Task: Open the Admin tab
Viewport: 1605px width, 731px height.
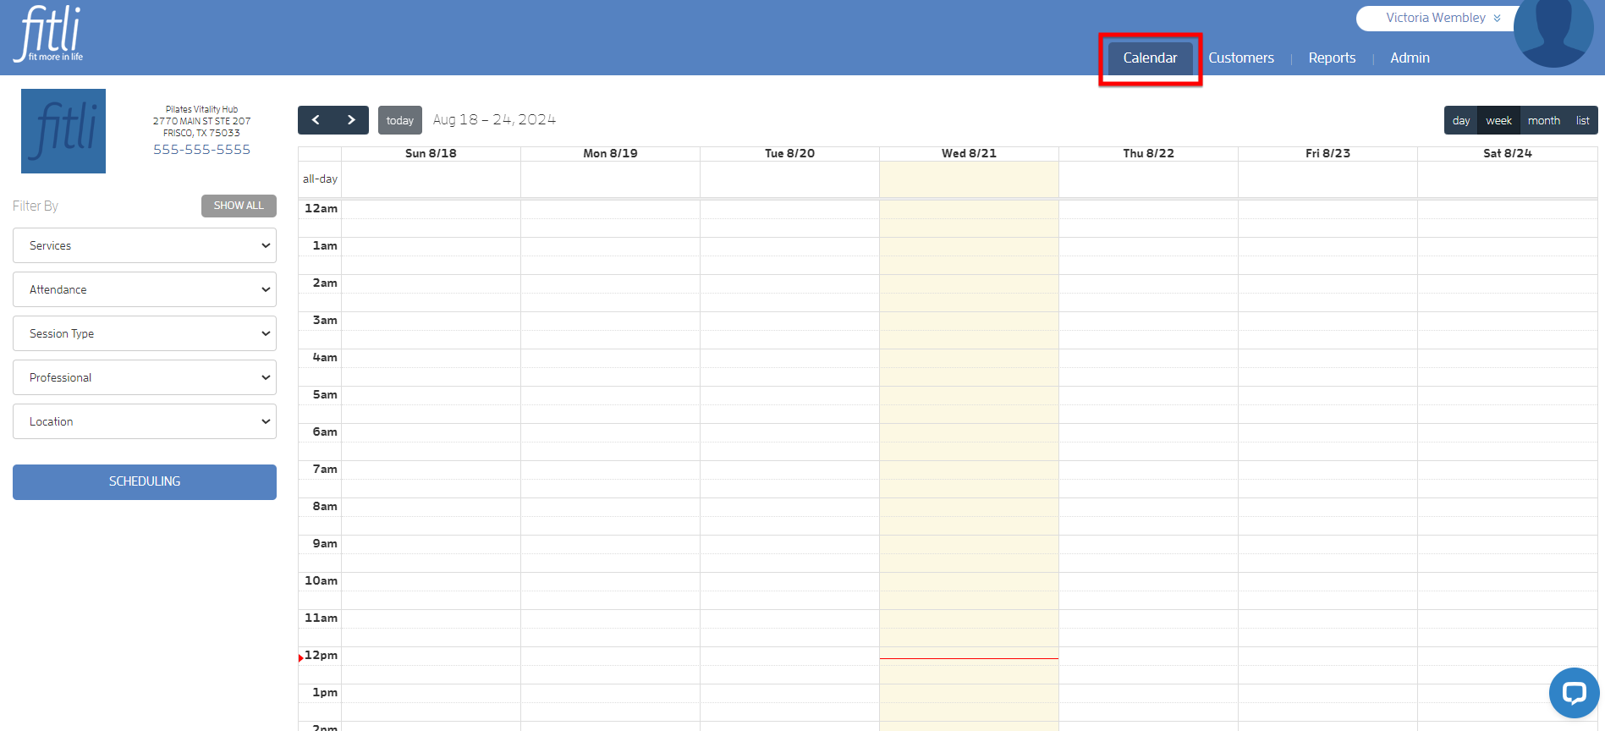Action: click(x=1410, y=58)
